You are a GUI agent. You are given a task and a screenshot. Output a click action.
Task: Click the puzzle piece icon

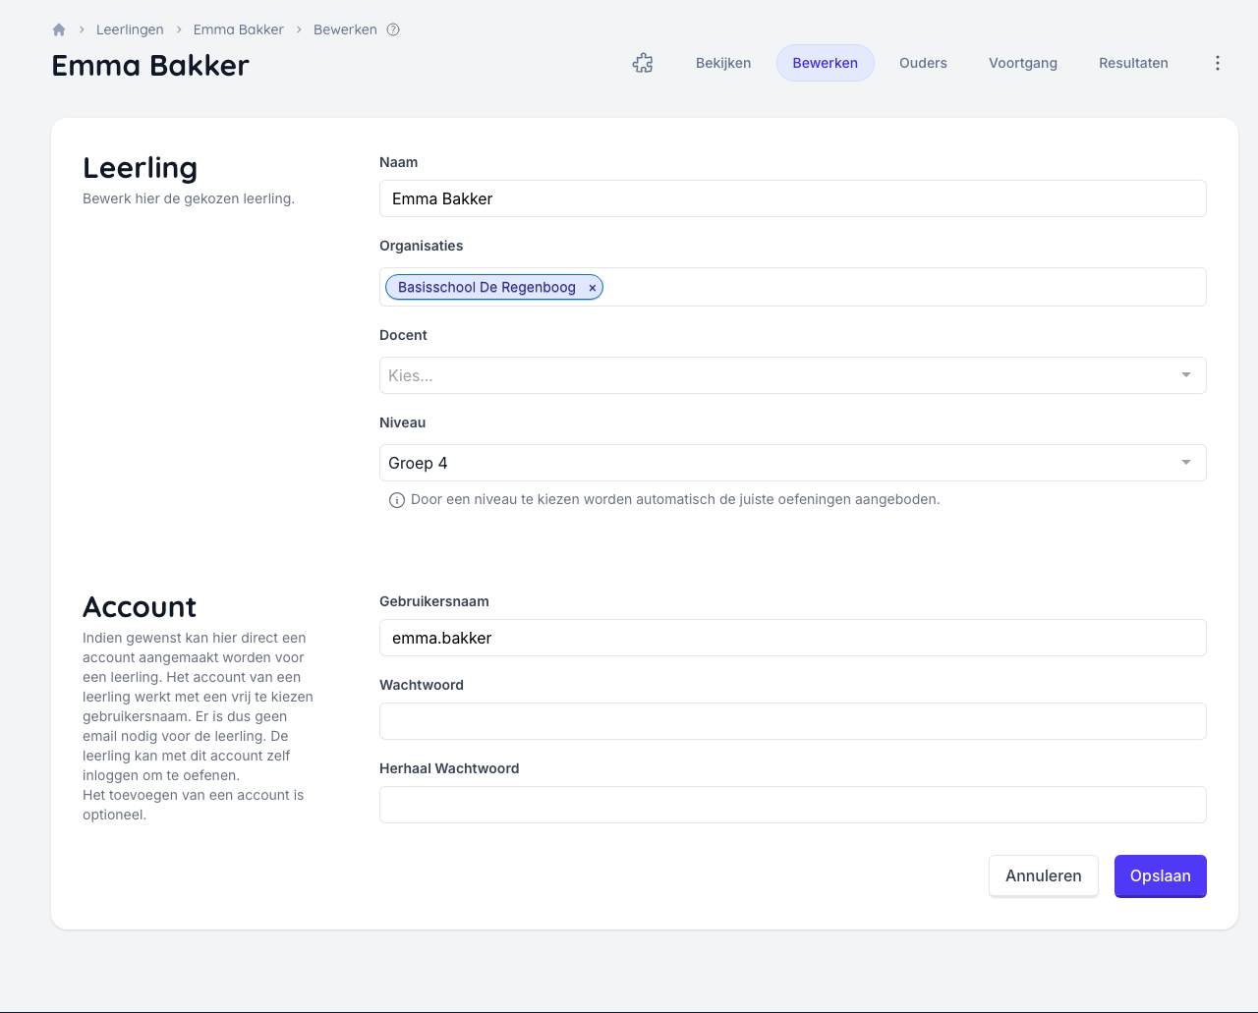click(x=643, y=63)
